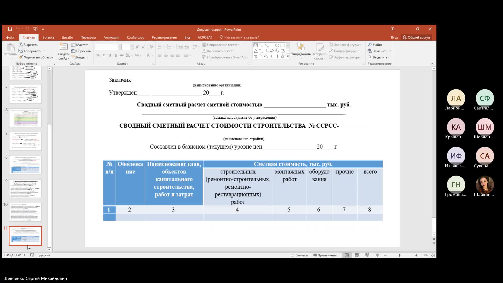This screenshot has width=503, height=283.
Task: Toggle Underline (Ч) formatting
Action: coord(110,55)
